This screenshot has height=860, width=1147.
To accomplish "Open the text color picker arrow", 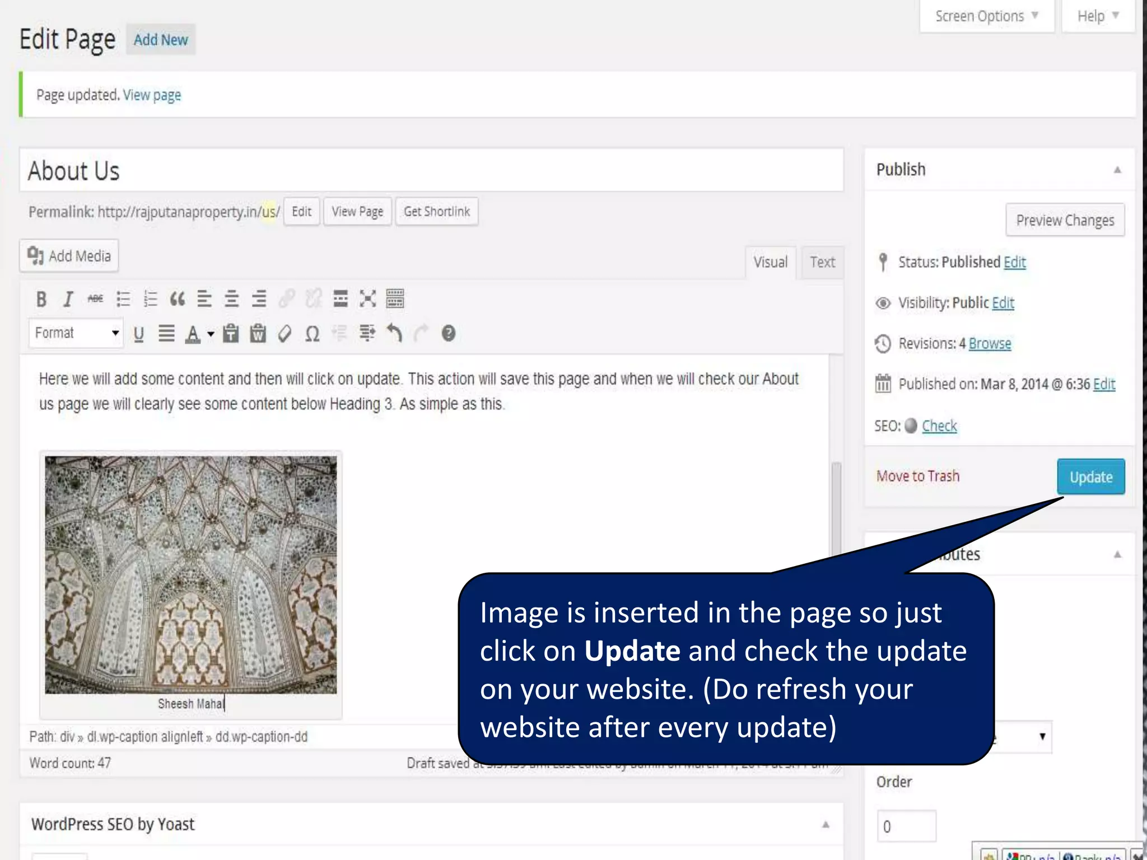I will (211, 334).
